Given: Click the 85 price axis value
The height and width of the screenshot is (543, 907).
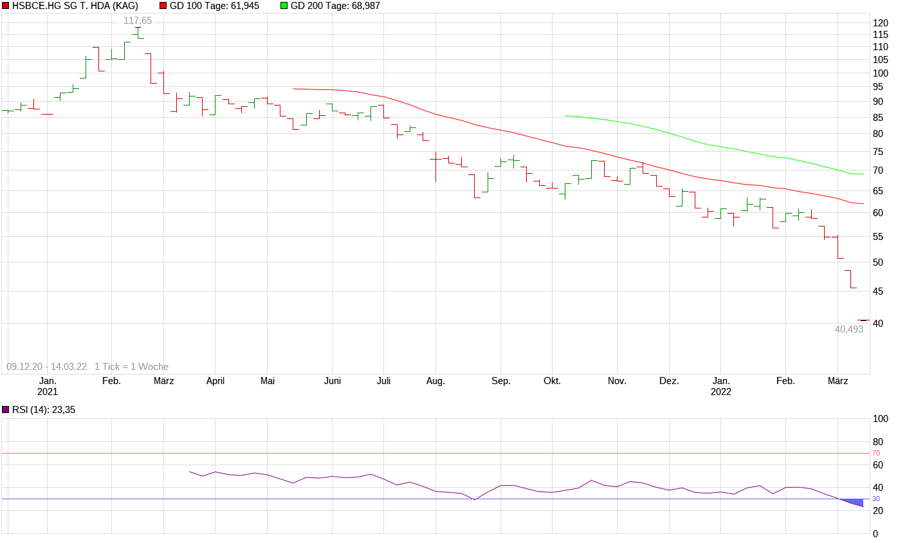Looking at the screenshot, I should [x=878, y=118].
